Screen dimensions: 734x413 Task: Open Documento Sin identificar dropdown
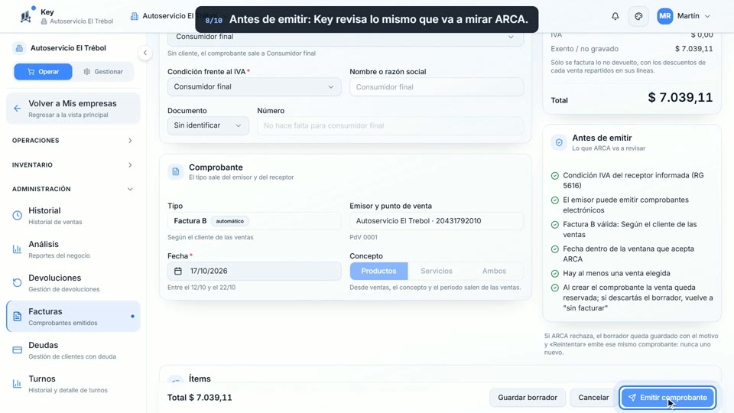point(208,125)
